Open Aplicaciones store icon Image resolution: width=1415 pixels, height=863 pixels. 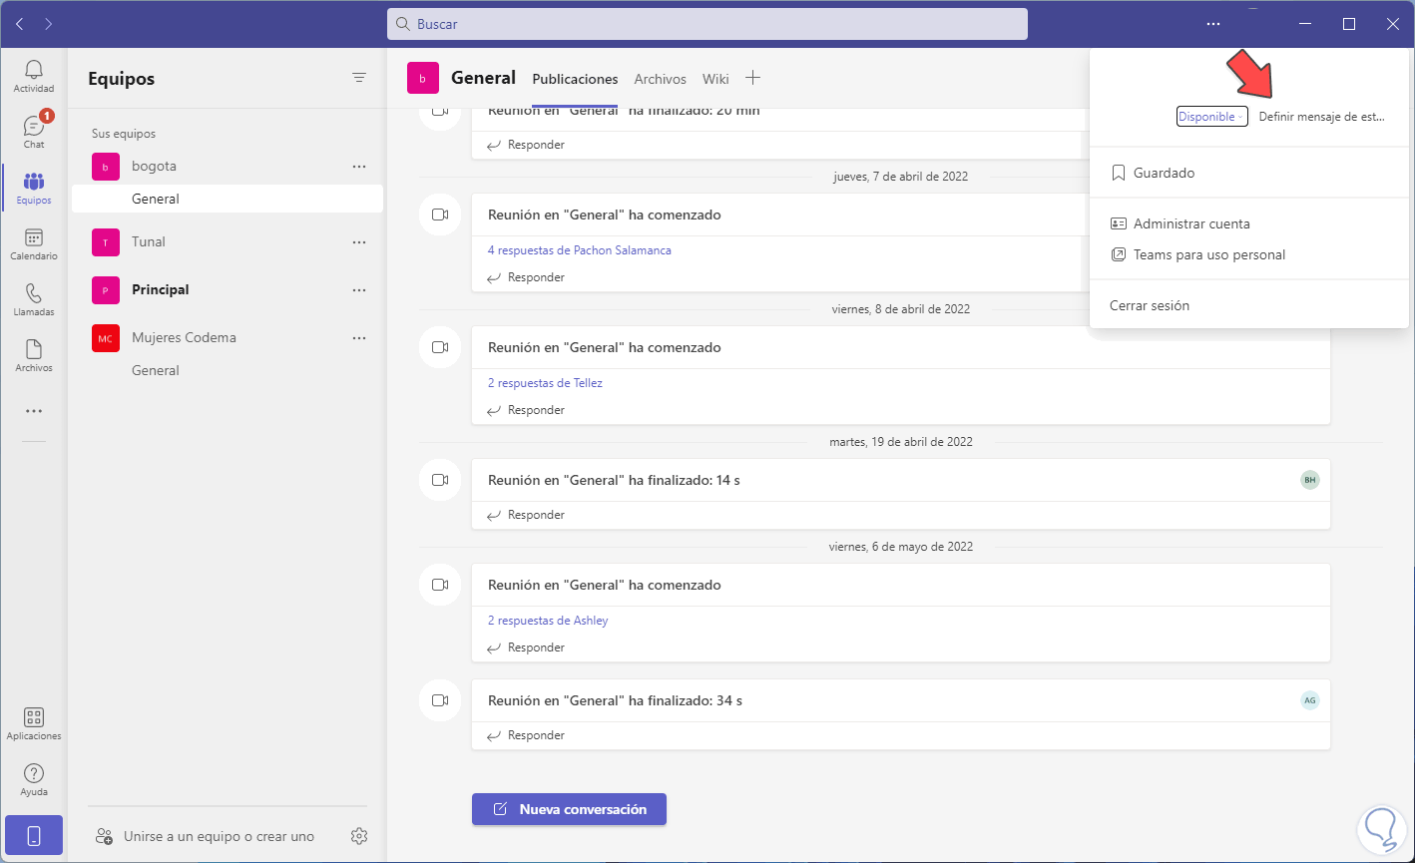click(34, 724)
